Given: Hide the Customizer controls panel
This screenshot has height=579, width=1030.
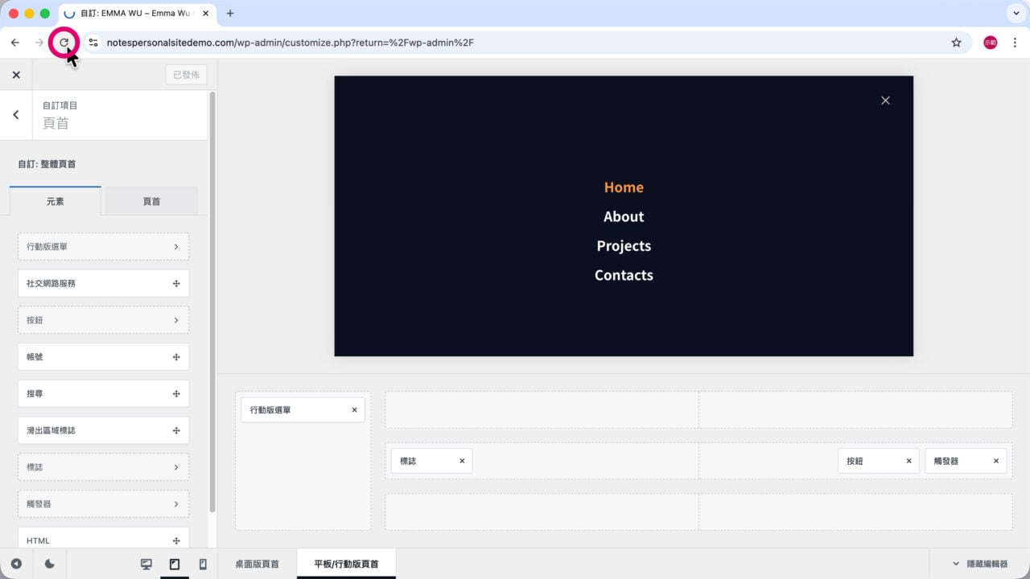Looking at the screenshot, I should pyautogui.click(x=16, y=564).
